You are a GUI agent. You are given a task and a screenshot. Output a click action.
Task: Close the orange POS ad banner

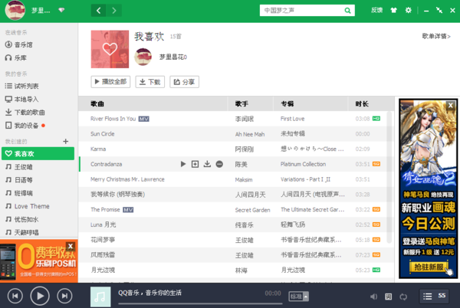[71, 246]
